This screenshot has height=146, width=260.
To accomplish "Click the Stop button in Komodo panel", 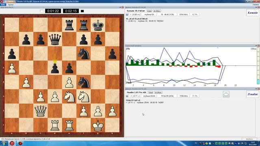I will pos(149,11).
